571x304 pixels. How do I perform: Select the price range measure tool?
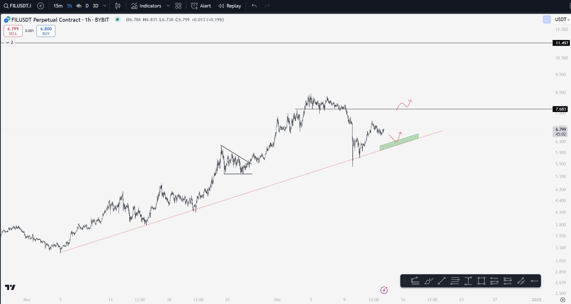468,281
